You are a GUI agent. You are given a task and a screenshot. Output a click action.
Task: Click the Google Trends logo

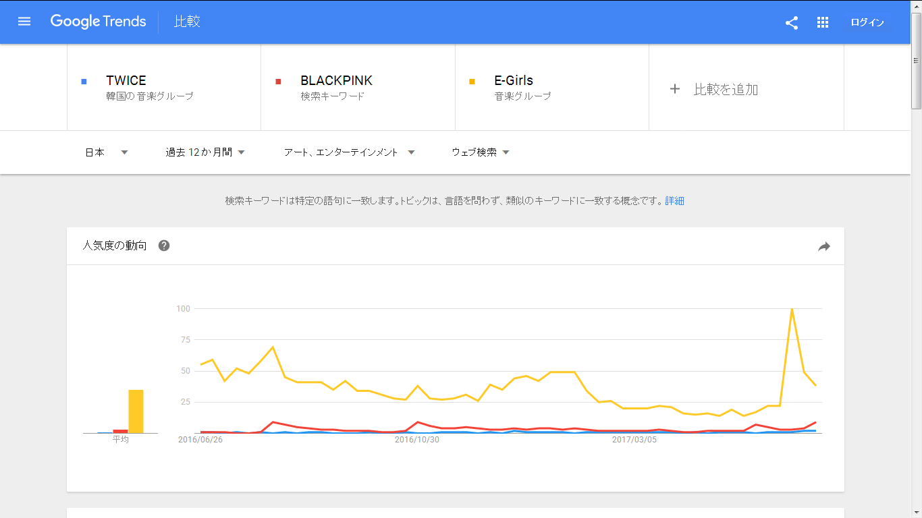click(98, 22)
